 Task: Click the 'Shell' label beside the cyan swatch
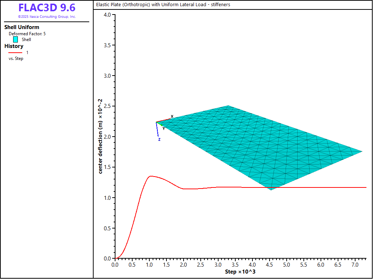(26, 40)
